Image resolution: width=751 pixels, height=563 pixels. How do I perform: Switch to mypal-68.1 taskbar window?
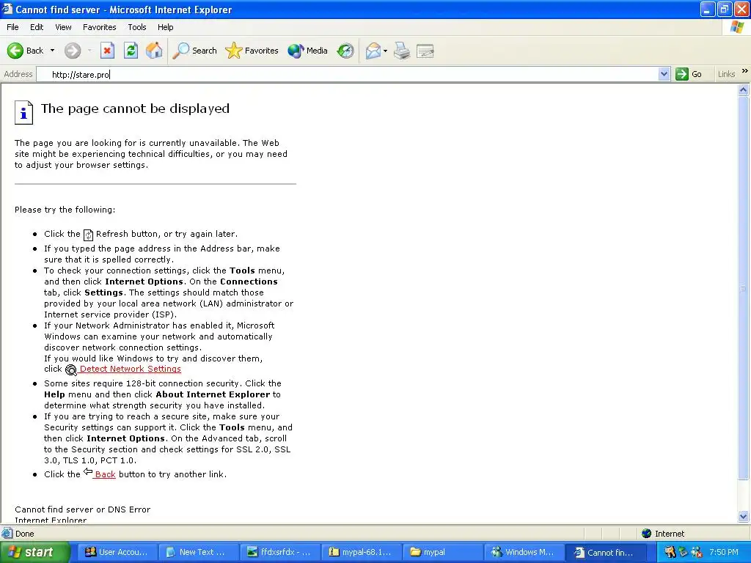361,552
